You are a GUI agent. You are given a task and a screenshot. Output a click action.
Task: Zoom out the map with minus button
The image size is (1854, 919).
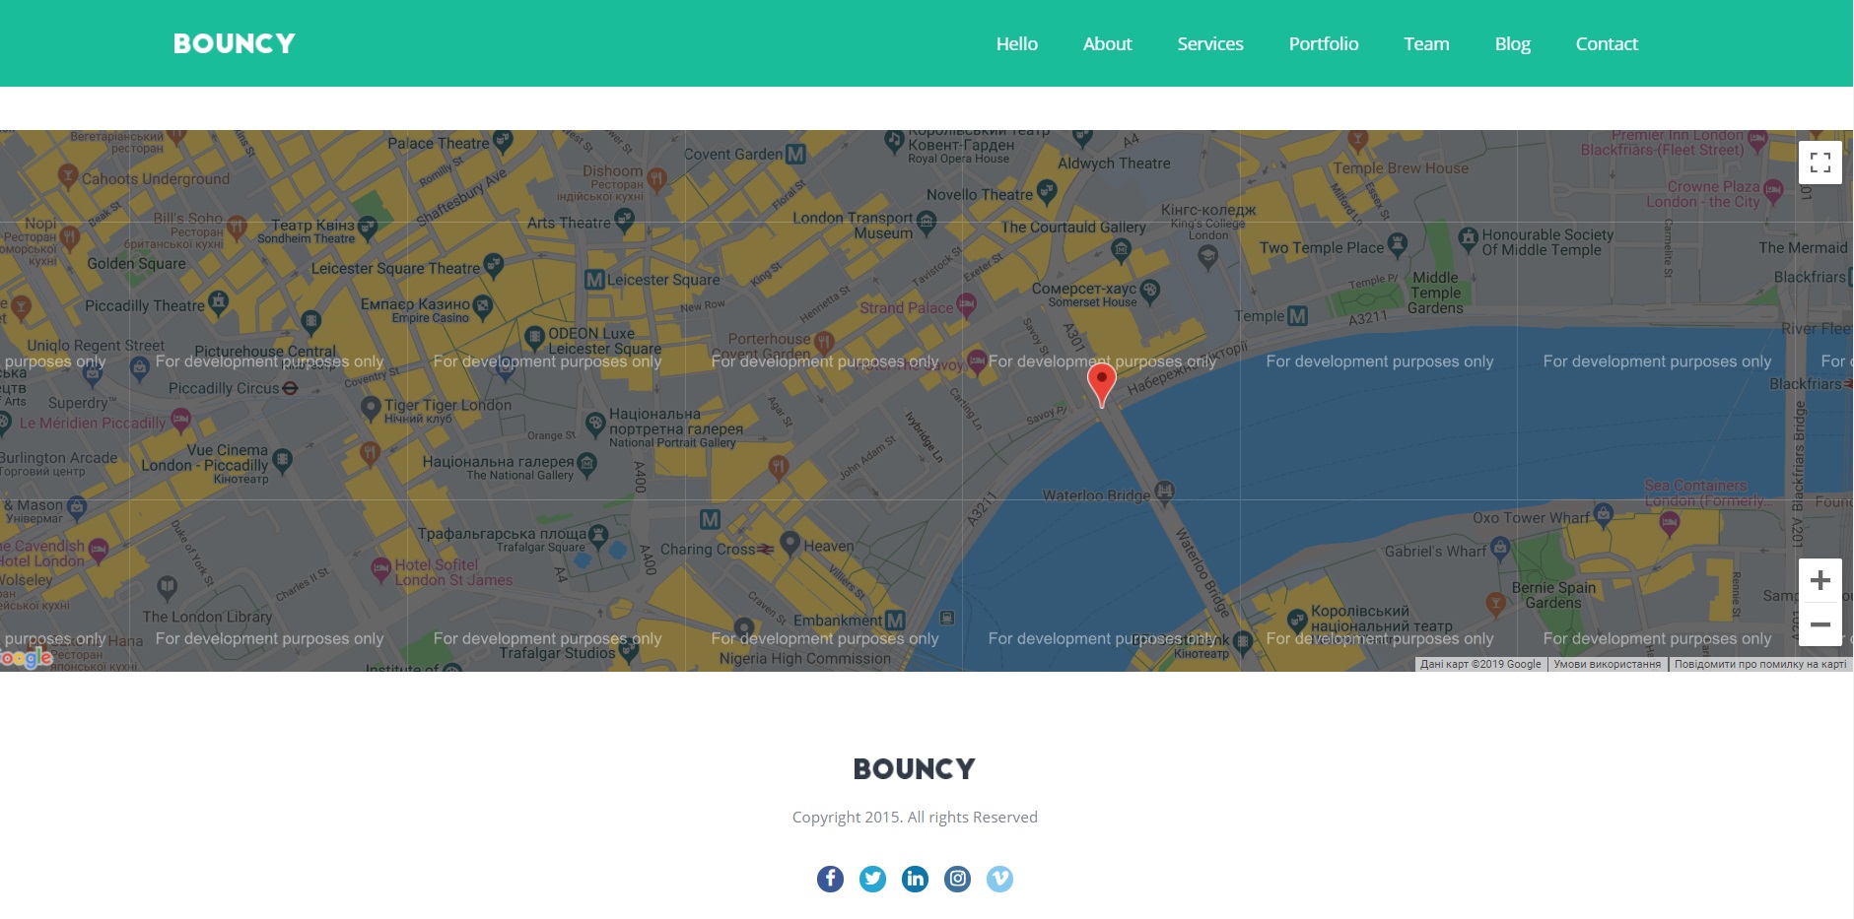(x=1820, y=624)
